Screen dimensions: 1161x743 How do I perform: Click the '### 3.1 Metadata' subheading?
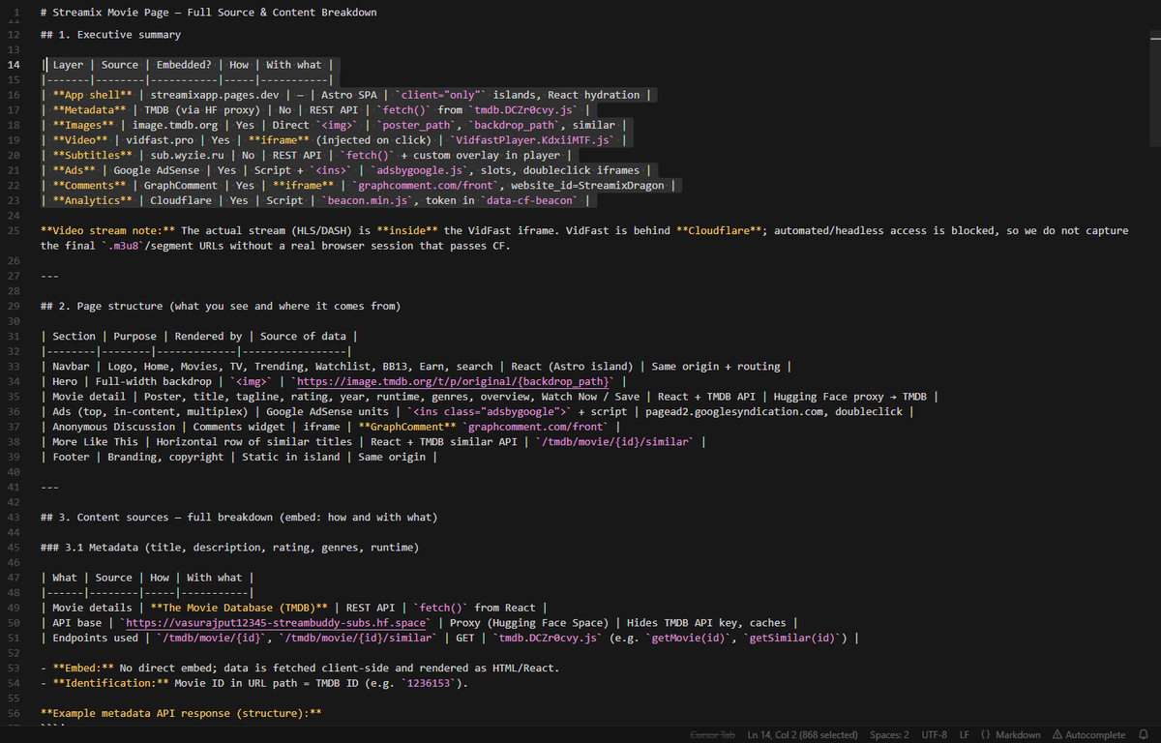click(229, 548)
